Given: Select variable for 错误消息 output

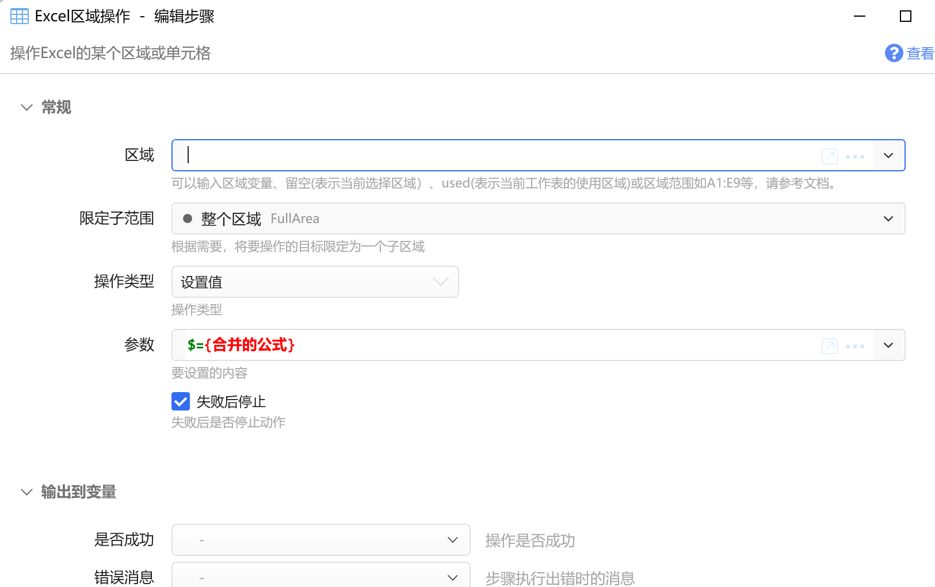Looking at the screenshot, I should coord(320,577).
